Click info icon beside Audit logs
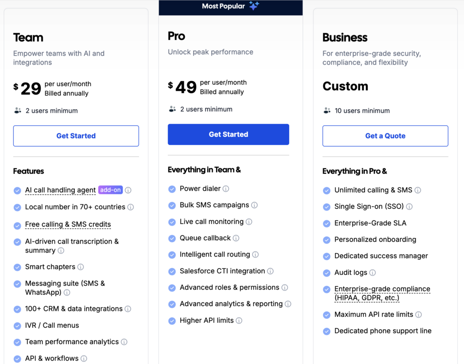This screenshot has height=364, width=464. [x=372, y=273]
